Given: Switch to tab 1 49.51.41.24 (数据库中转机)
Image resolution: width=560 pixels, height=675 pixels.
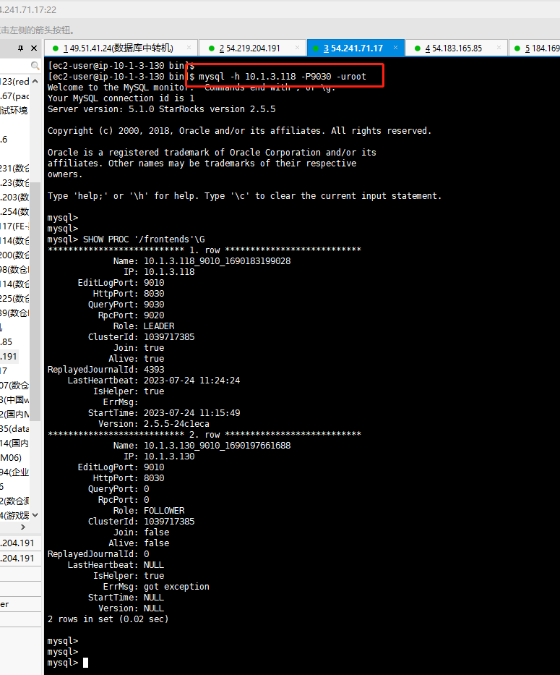Looking at the screenshot, I should click(x=119, y=48).
